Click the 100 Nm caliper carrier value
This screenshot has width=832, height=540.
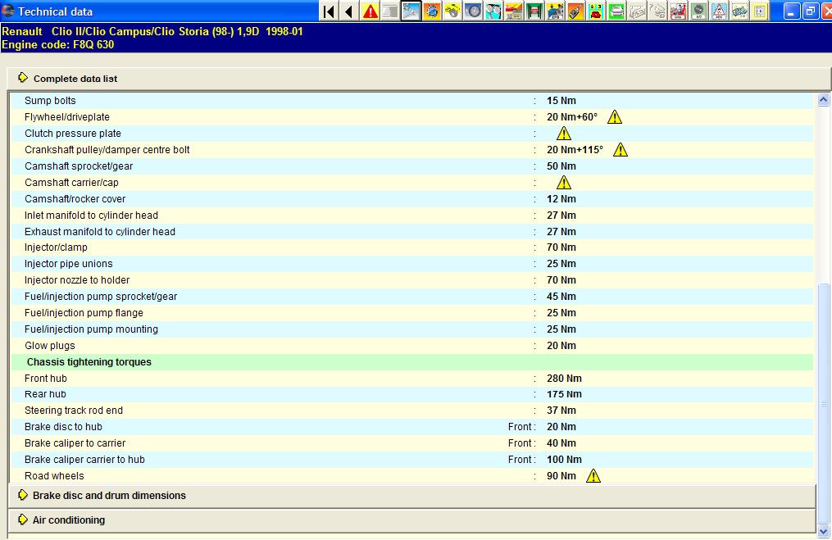click(564, 460)
